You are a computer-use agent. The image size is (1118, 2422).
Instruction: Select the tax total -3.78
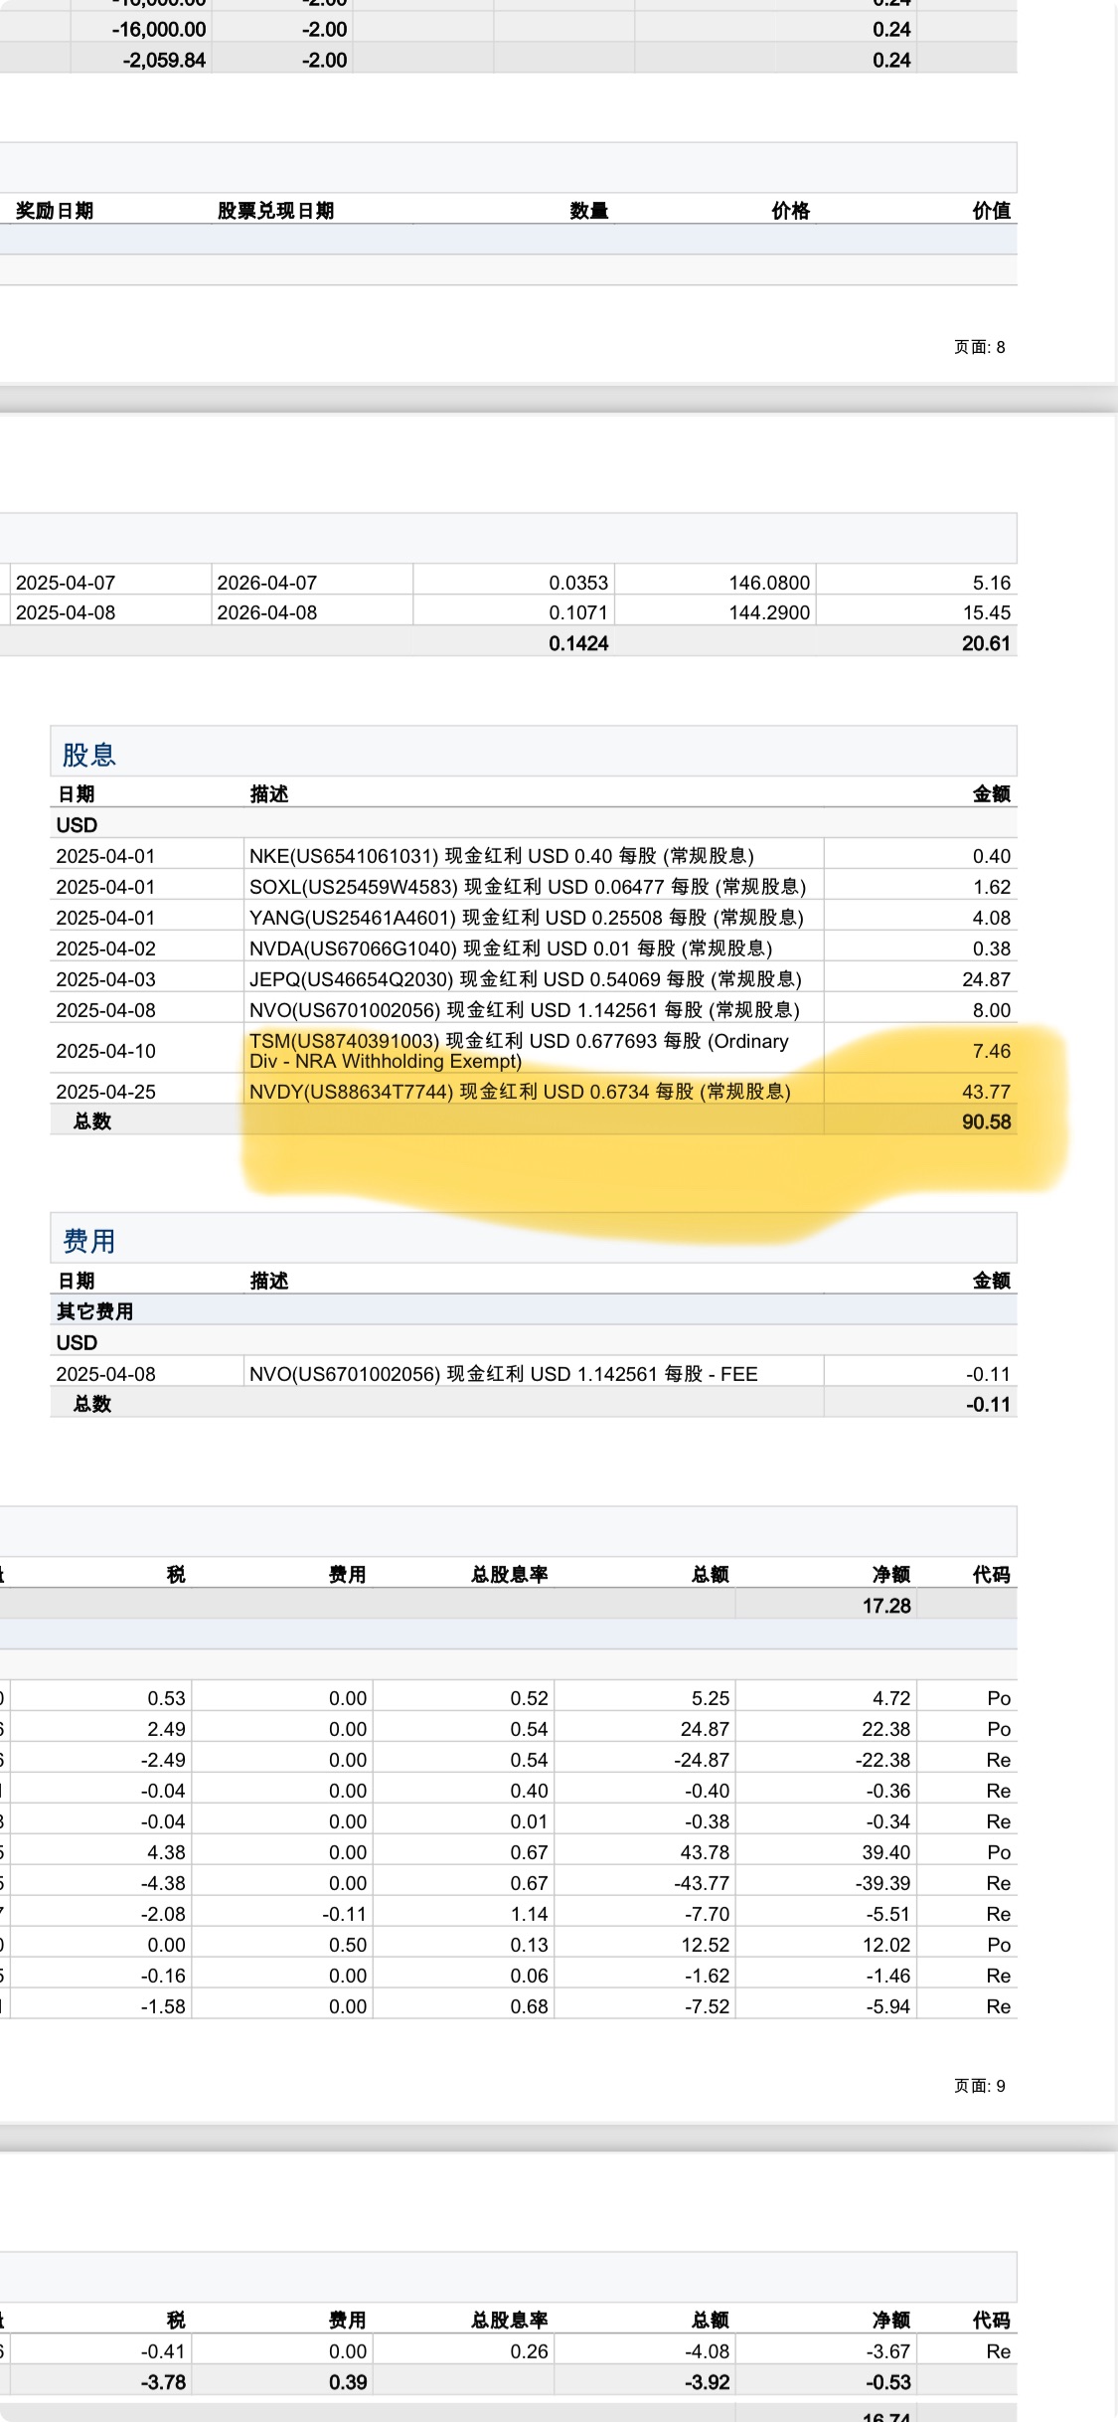pyautogui.click(x=163, y=2382)
